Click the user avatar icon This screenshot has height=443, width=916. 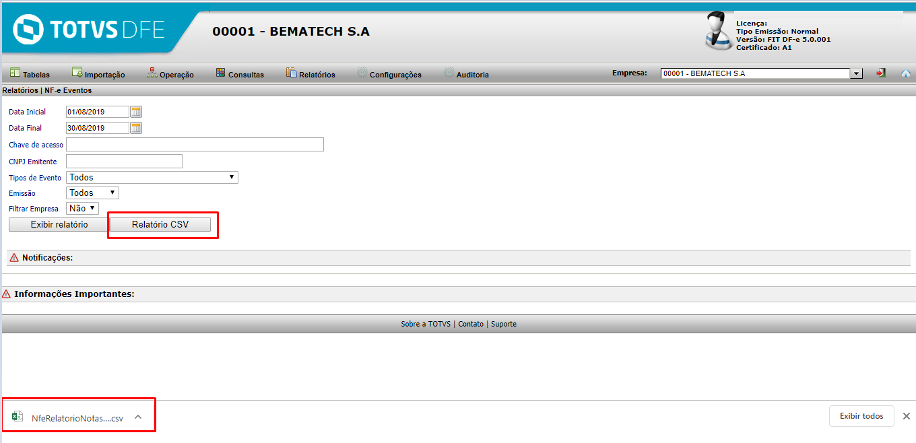(719, 31)
